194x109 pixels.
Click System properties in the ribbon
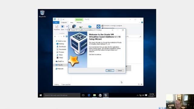point(108,28)
